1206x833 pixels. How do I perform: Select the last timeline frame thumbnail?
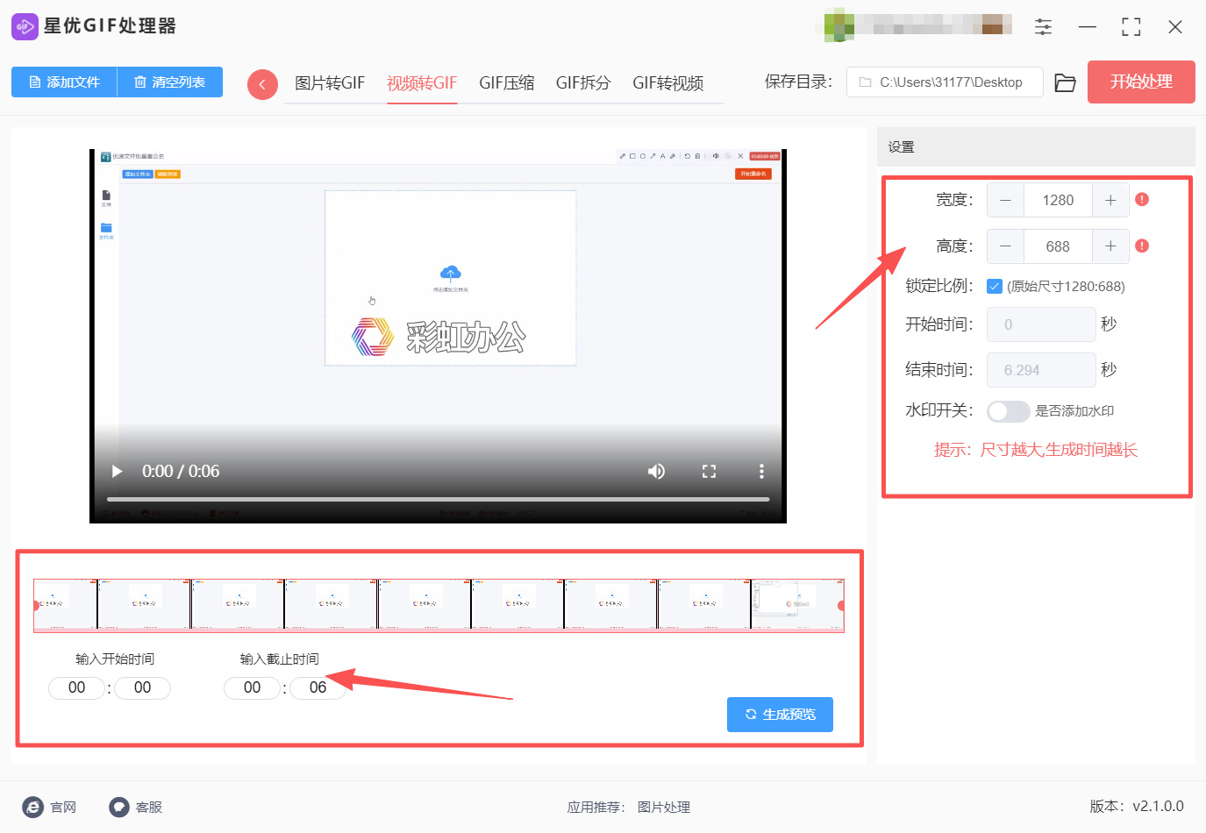pyautogui.click(x=797, y=605)
